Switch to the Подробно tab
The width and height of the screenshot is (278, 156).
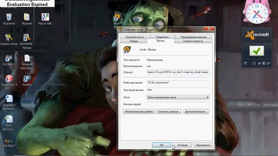[162, 37]
